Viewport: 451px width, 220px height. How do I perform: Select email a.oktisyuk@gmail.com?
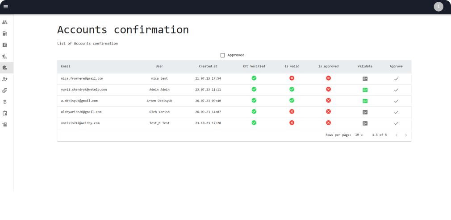[x=79, y=101]
